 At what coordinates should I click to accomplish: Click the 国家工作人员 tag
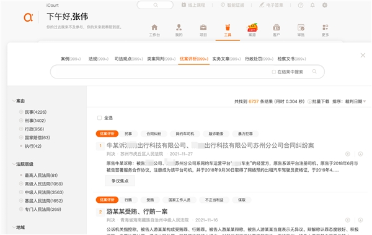(x=179, y=200)
